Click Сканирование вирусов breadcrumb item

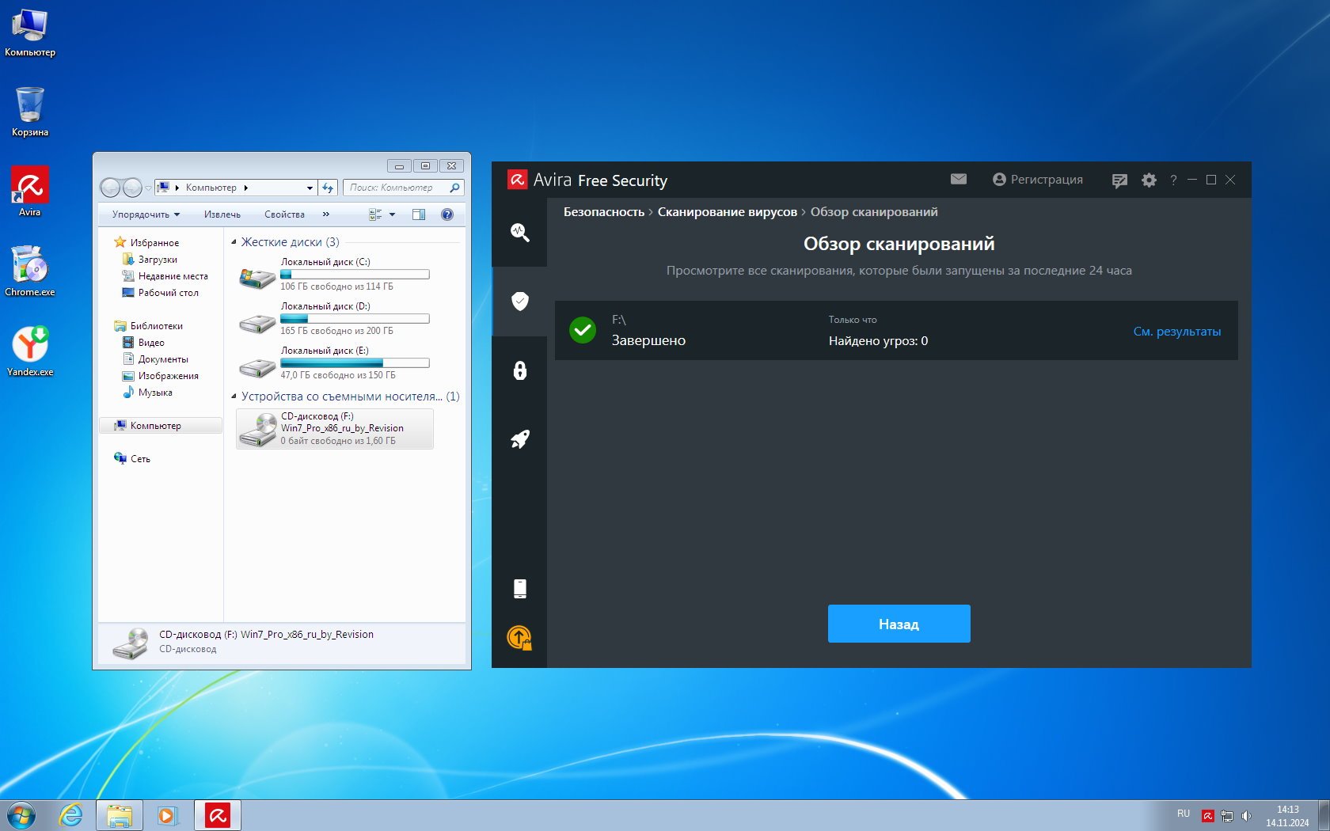point(727,212)
